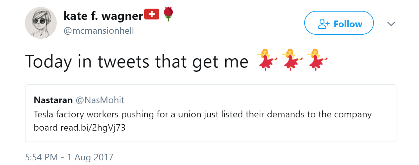Open the @mcmansionhell handle link
The image size is (419, 165).
(x=99, y=31)
